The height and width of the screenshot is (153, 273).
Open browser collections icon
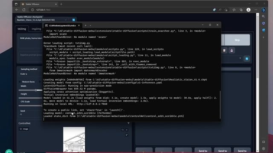[241, 10]
